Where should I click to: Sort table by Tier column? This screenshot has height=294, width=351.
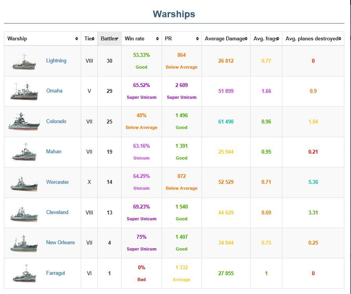(89, 38)
